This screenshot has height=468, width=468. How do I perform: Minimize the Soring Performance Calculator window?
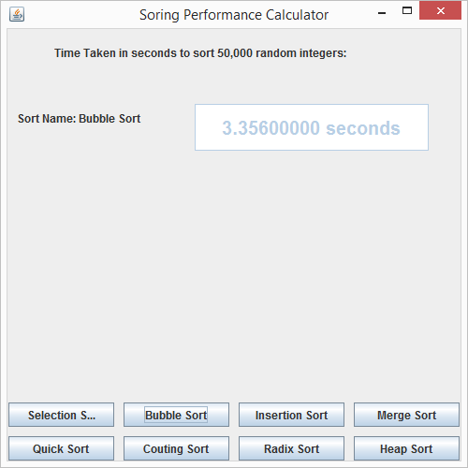tap(382, 13)
